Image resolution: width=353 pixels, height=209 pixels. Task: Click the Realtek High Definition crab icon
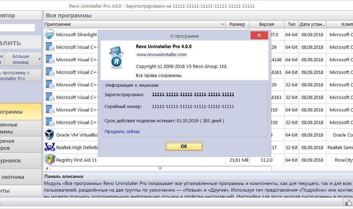point(50,147)
